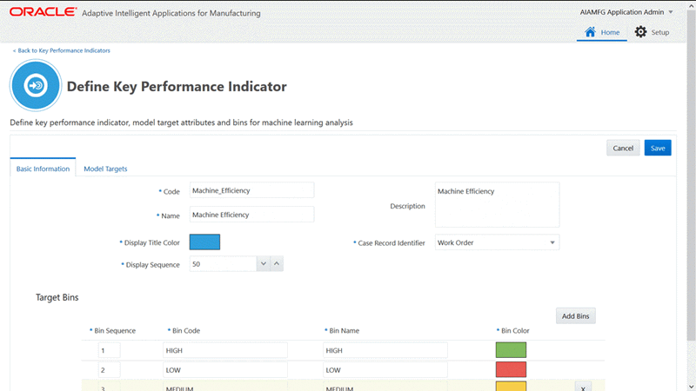Open the red Bin Color swatch for LOW
Viewport: 696px width, 391px height.
point(511,369)
